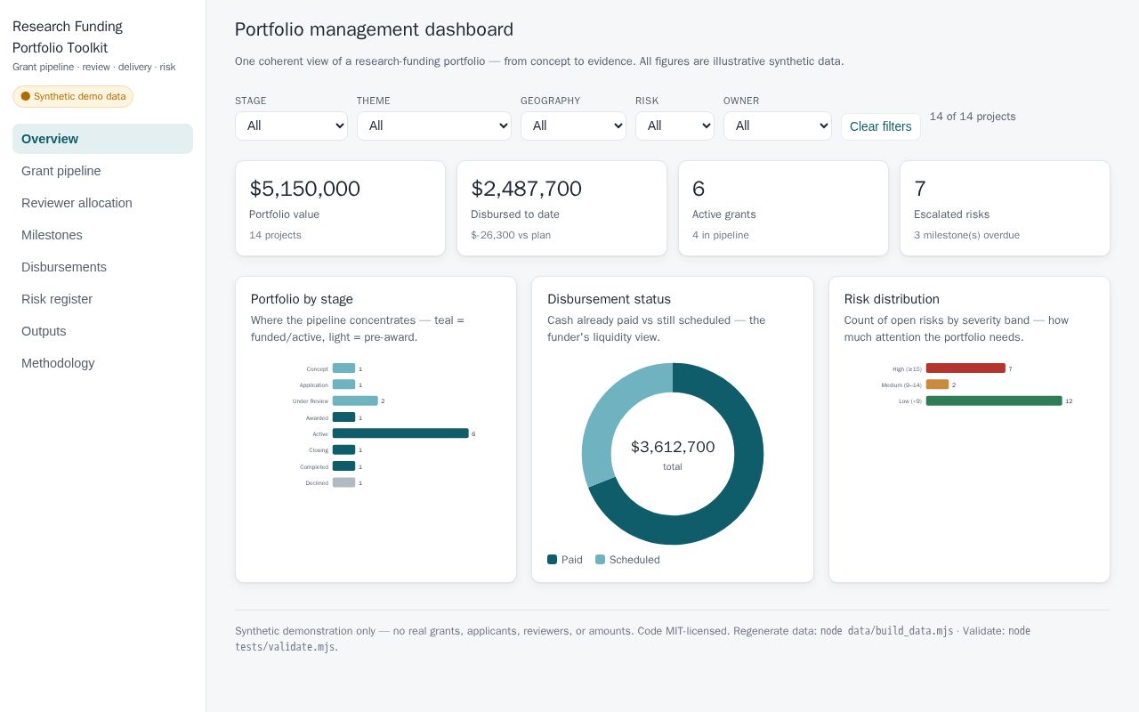The width and height of the screenshot is (1139, 712).
Task: Expand the Owner filter dropdown
Action: point(778,125)
